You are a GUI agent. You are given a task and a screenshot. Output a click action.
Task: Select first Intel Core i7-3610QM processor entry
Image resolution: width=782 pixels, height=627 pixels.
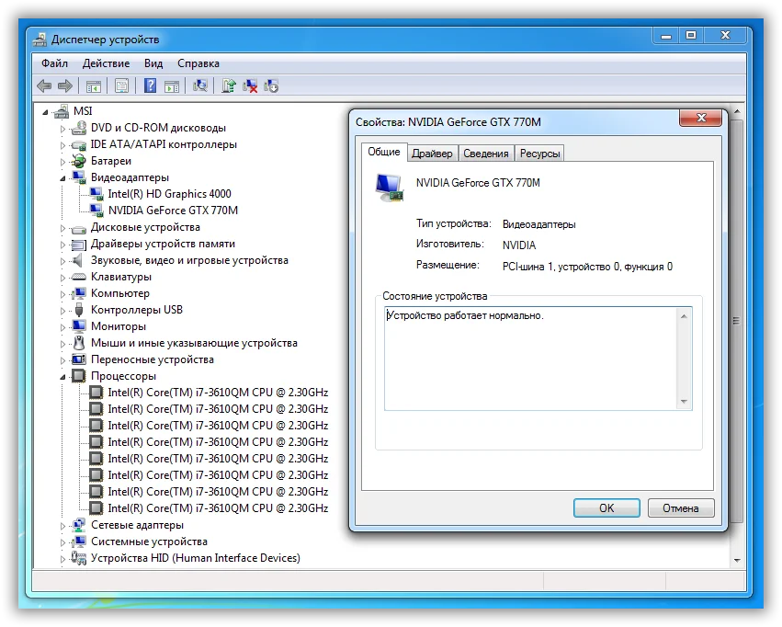[x=218, y=393]
